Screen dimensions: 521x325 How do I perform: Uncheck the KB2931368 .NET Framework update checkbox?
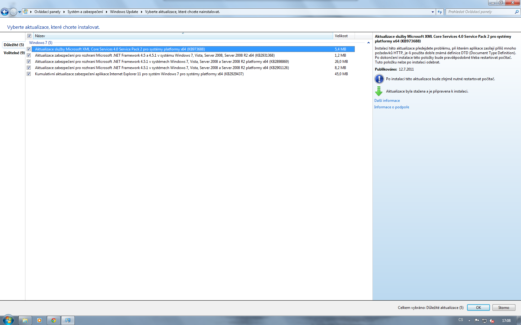29,55
